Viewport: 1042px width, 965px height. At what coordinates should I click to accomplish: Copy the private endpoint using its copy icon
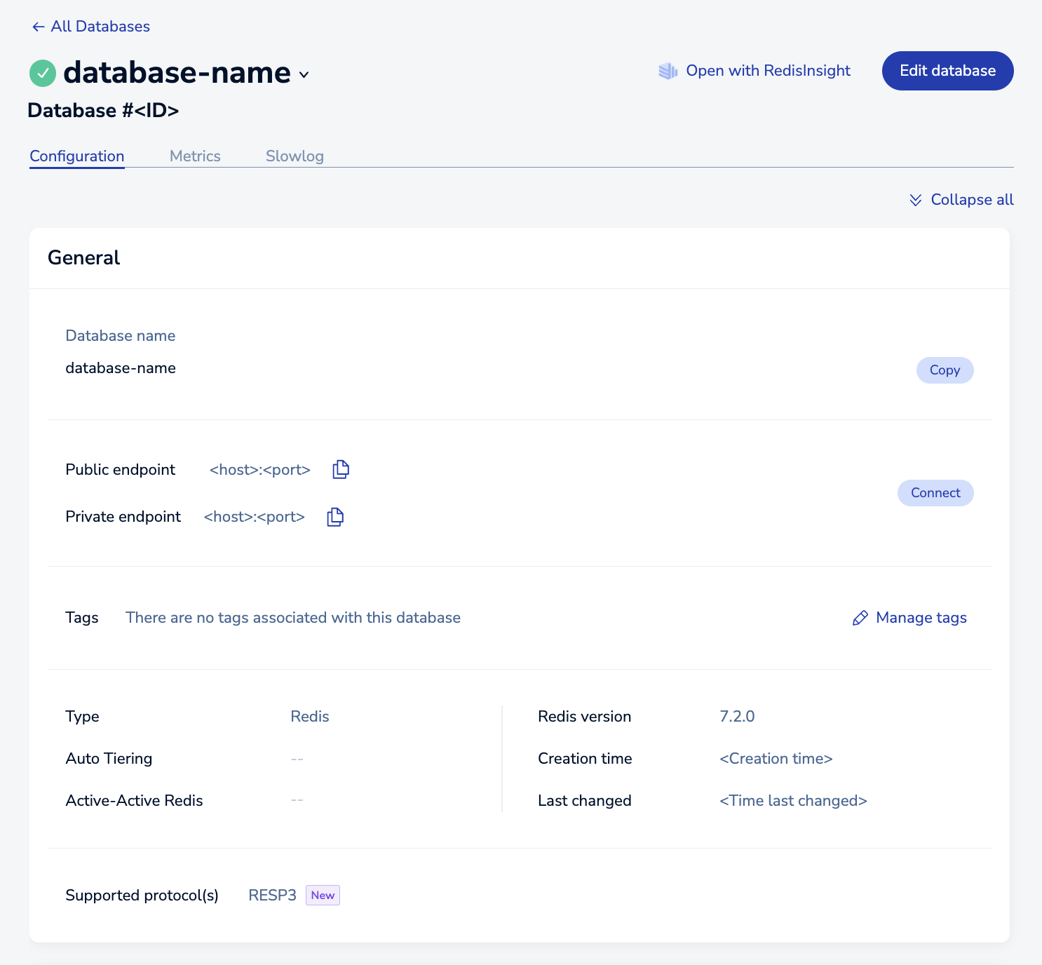click(x=335, y=517)
